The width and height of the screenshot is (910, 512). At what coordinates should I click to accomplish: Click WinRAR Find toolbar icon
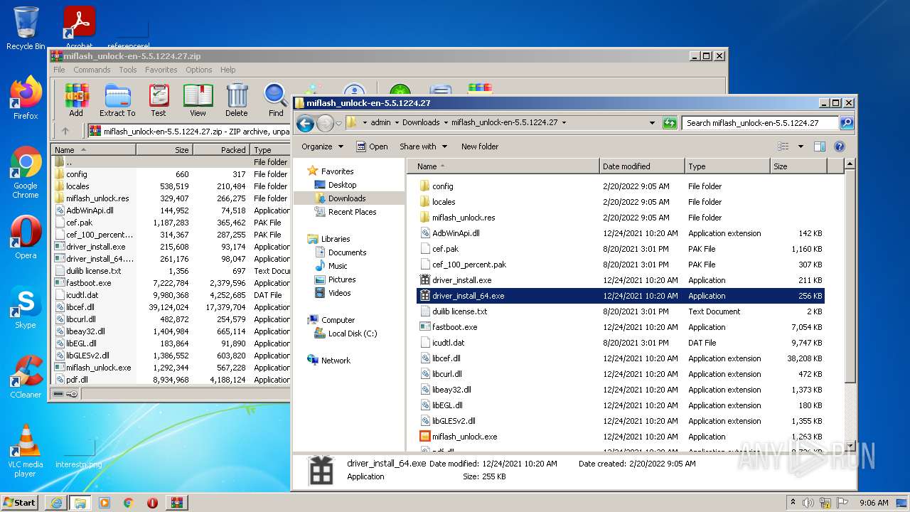coord(276,100)
